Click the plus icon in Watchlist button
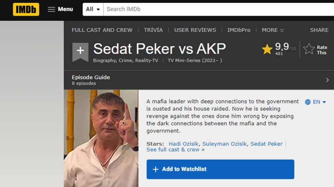The image size is (334, 187). point(156,169)
